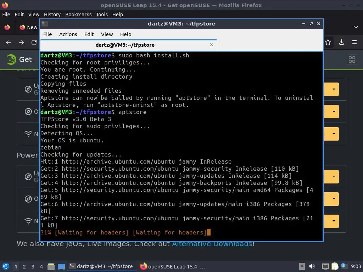
Task: Open the update notification tray icon
Action: [x=344, y=266]
